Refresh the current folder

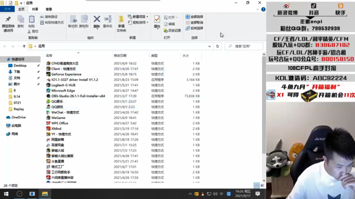[x=217, y=46]
